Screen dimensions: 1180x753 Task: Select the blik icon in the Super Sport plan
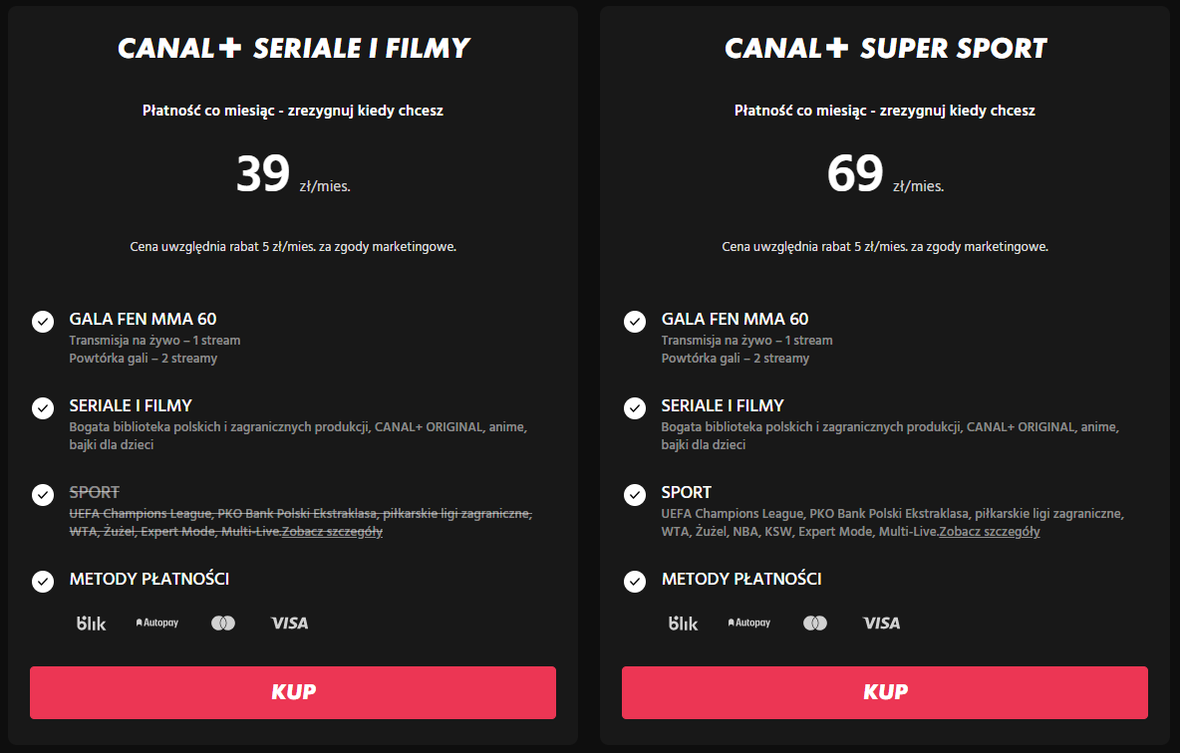point(684,623)
